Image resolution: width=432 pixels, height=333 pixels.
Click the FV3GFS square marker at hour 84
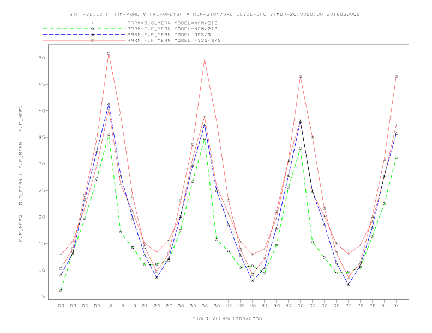point(396,76)
